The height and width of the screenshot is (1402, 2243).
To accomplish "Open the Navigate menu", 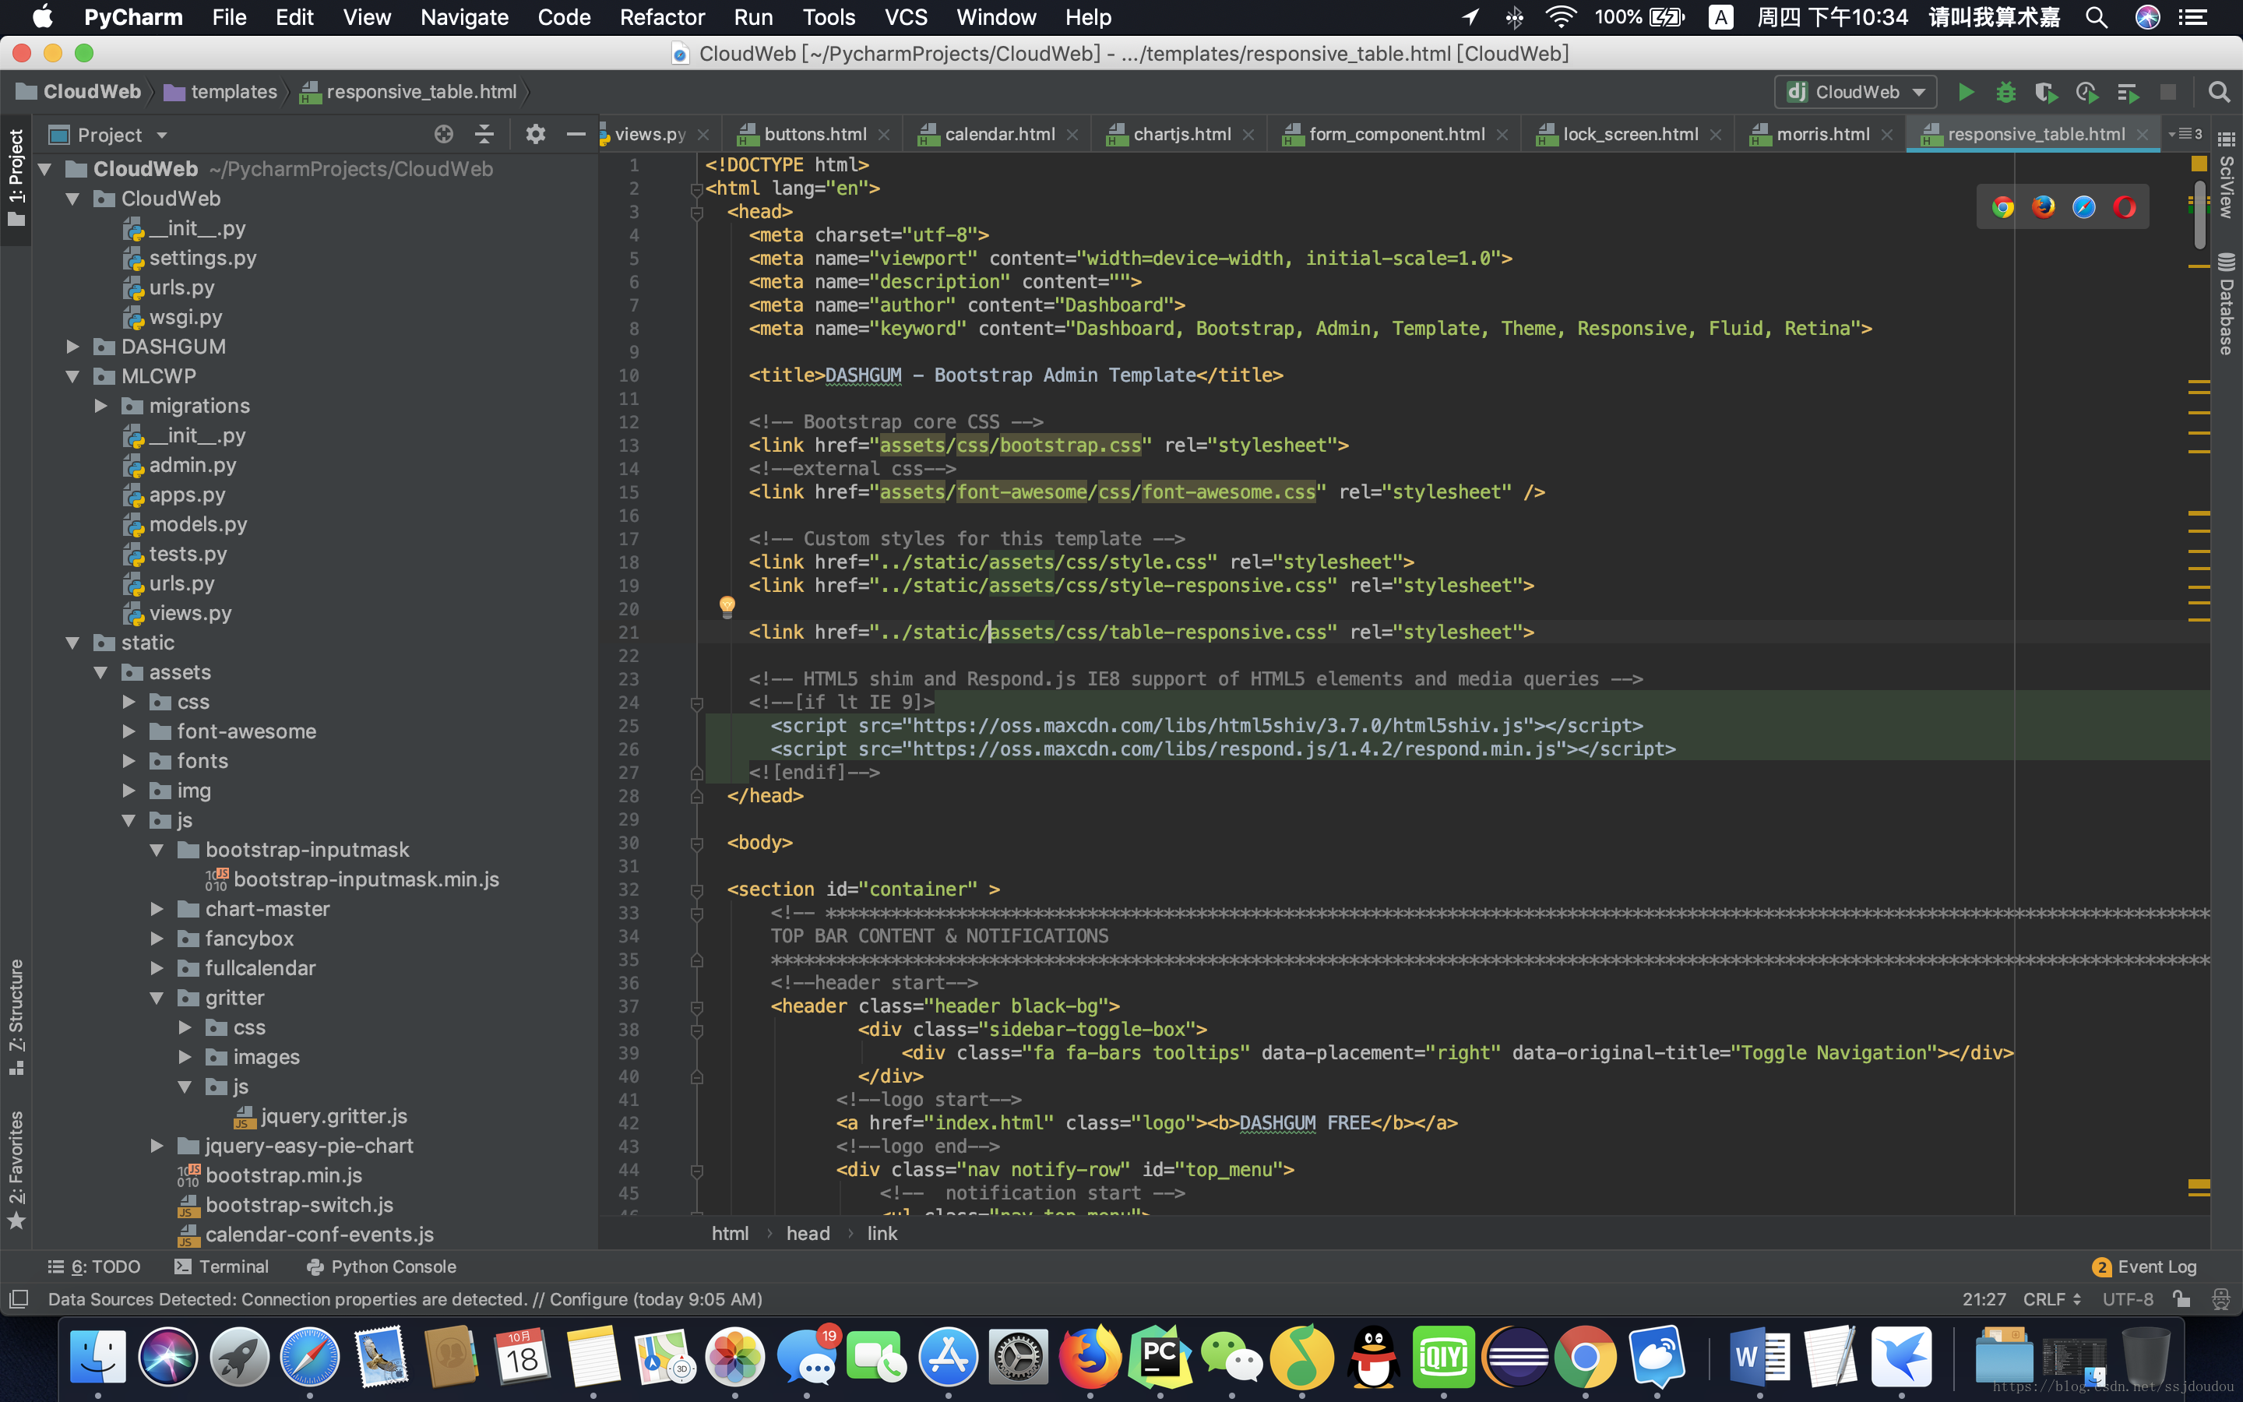I will pos(464,18).
